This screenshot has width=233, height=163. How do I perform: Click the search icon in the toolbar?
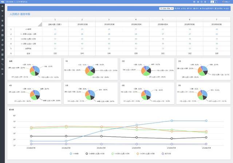point(177,8)
